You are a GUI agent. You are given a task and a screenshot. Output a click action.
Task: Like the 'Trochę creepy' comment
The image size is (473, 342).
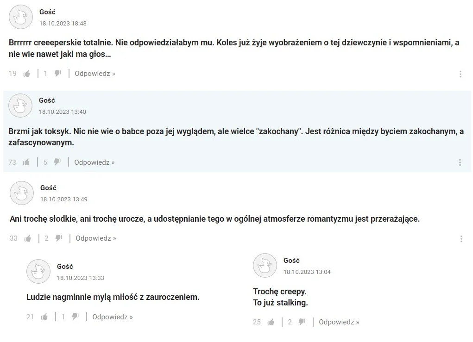(271, 322)
